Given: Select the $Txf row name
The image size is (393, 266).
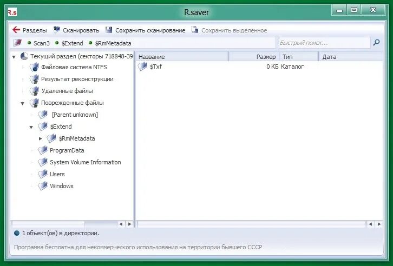Looking at the screenshot, I should click(156, 66).
